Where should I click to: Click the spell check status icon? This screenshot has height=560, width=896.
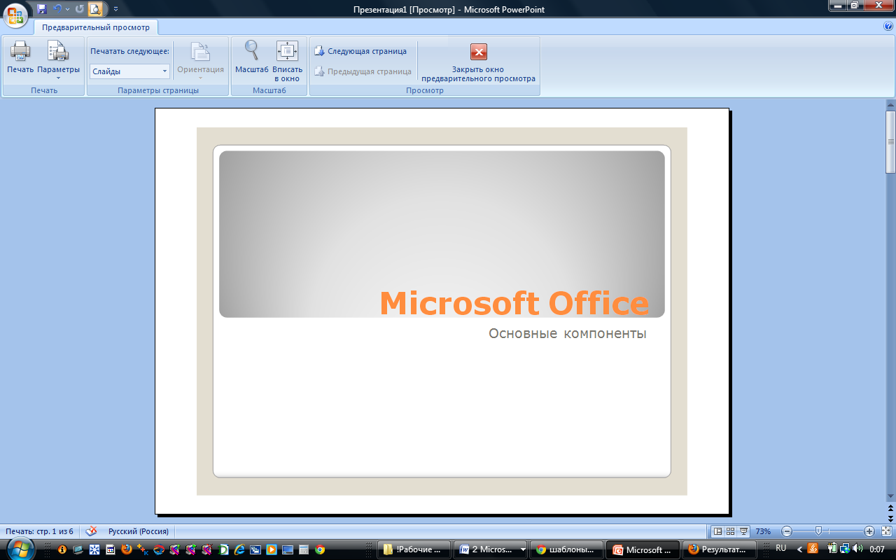tap(91, 531)
